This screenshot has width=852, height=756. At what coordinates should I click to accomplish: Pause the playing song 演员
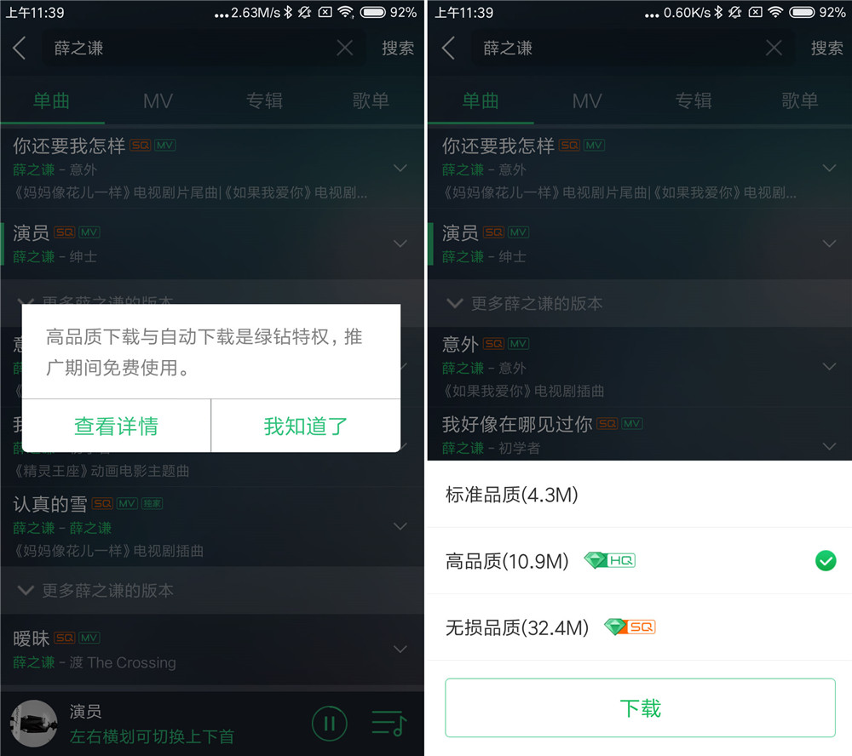pos(329,724)
